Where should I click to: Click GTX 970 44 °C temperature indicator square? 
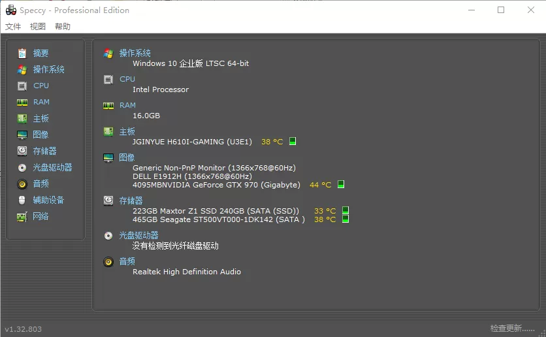[x=341, y=184]
